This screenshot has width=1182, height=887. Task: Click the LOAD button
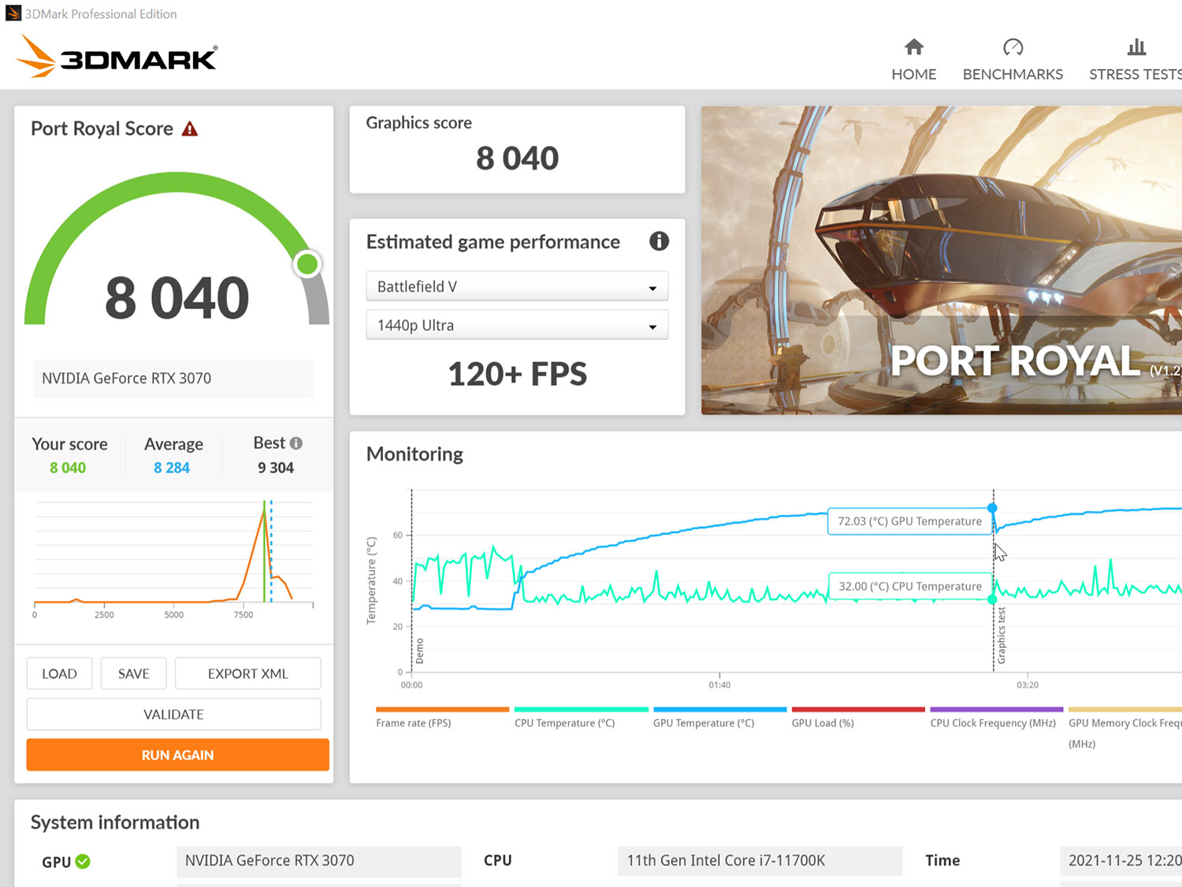point(59,673)
